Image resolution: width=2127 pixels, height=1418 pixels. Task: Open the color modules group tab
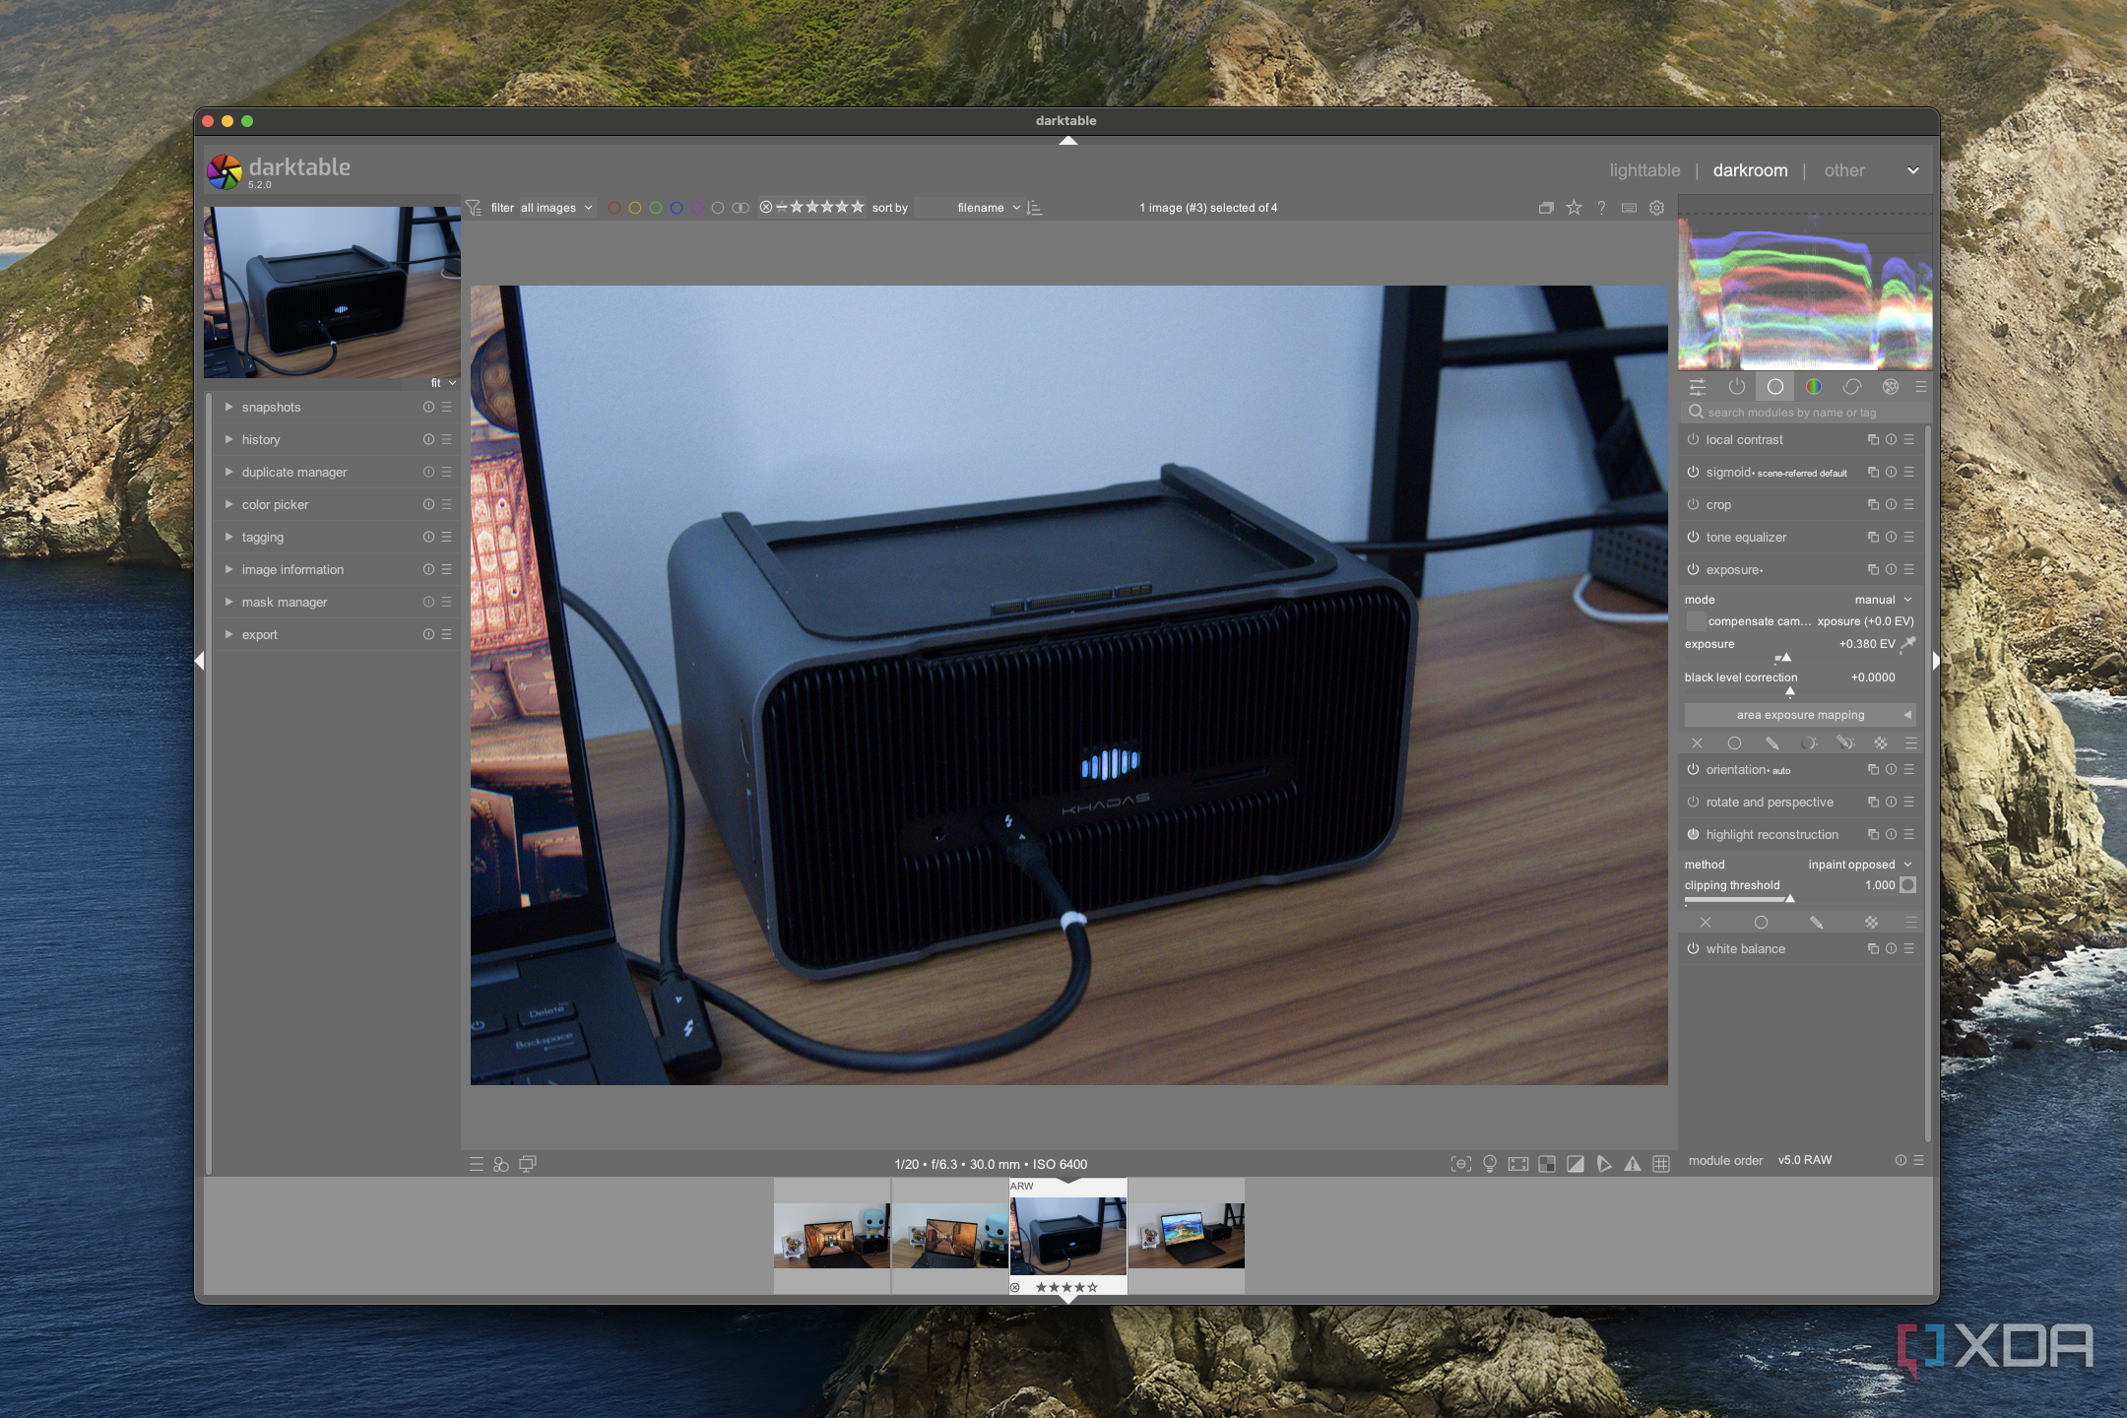point(1813,387)
